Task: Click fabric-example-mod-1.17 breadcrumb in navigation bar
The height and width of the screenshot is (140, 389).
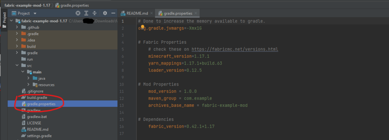Action: [x=27, y=5]
